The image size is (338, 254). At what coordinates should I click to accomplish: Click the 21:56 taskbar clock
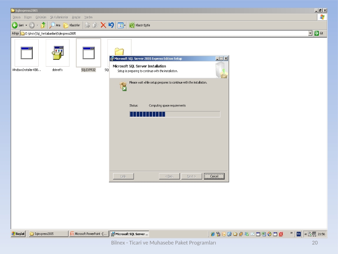(321, 234)
